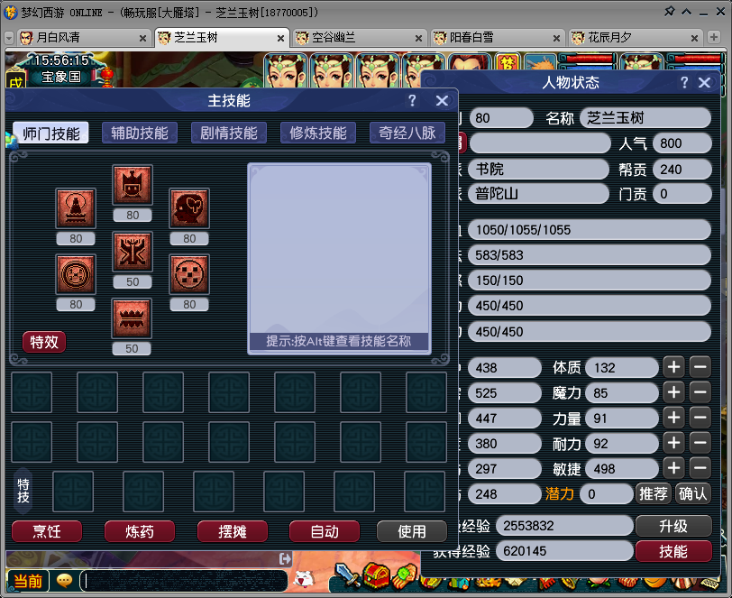Click the 芝兰玉树 name field
The width and height of the screenshot is (732, 598).
(645, 118)
